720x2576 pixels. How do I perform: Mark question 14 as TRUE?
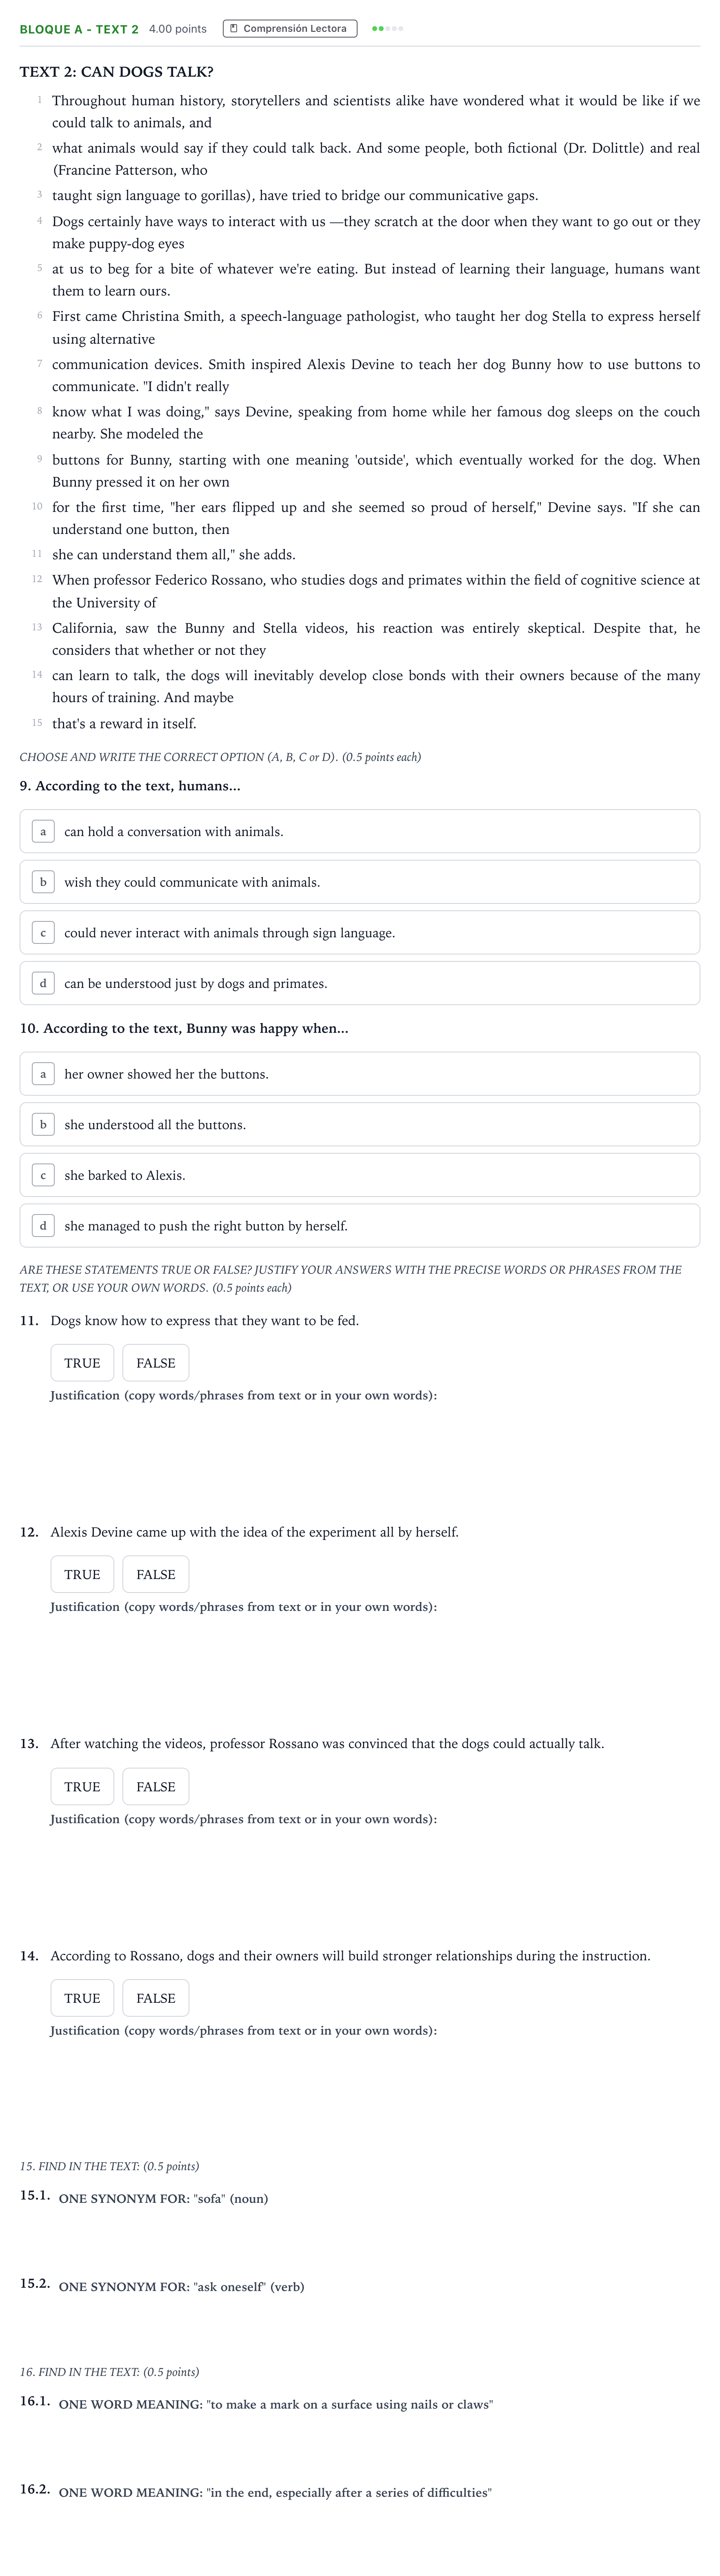82,1998
